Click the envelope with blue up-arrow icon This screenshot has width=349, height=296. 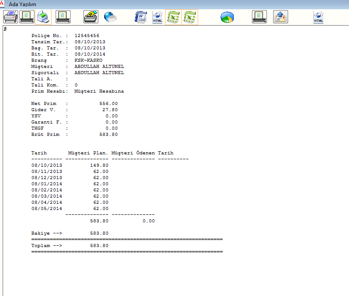pos(280,17)
